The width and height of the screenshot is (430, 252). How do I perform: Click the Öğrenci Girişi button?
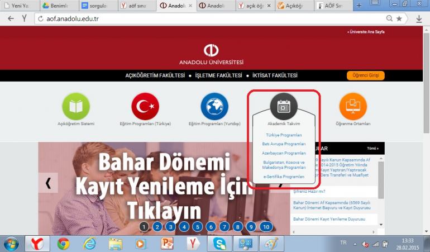pos(365,75)
